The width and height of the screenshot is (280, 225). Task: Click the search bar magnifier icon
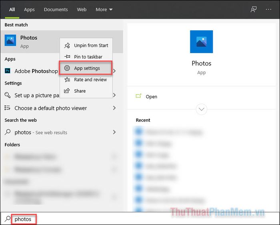click(8, 219)
